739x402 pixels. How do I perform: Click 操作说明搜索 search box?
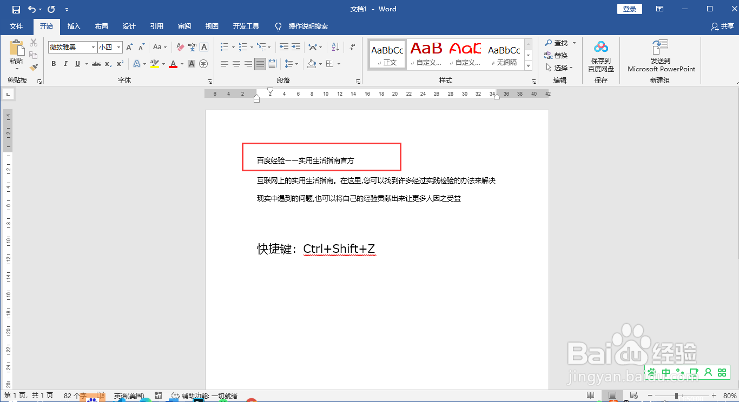[308, 26]
